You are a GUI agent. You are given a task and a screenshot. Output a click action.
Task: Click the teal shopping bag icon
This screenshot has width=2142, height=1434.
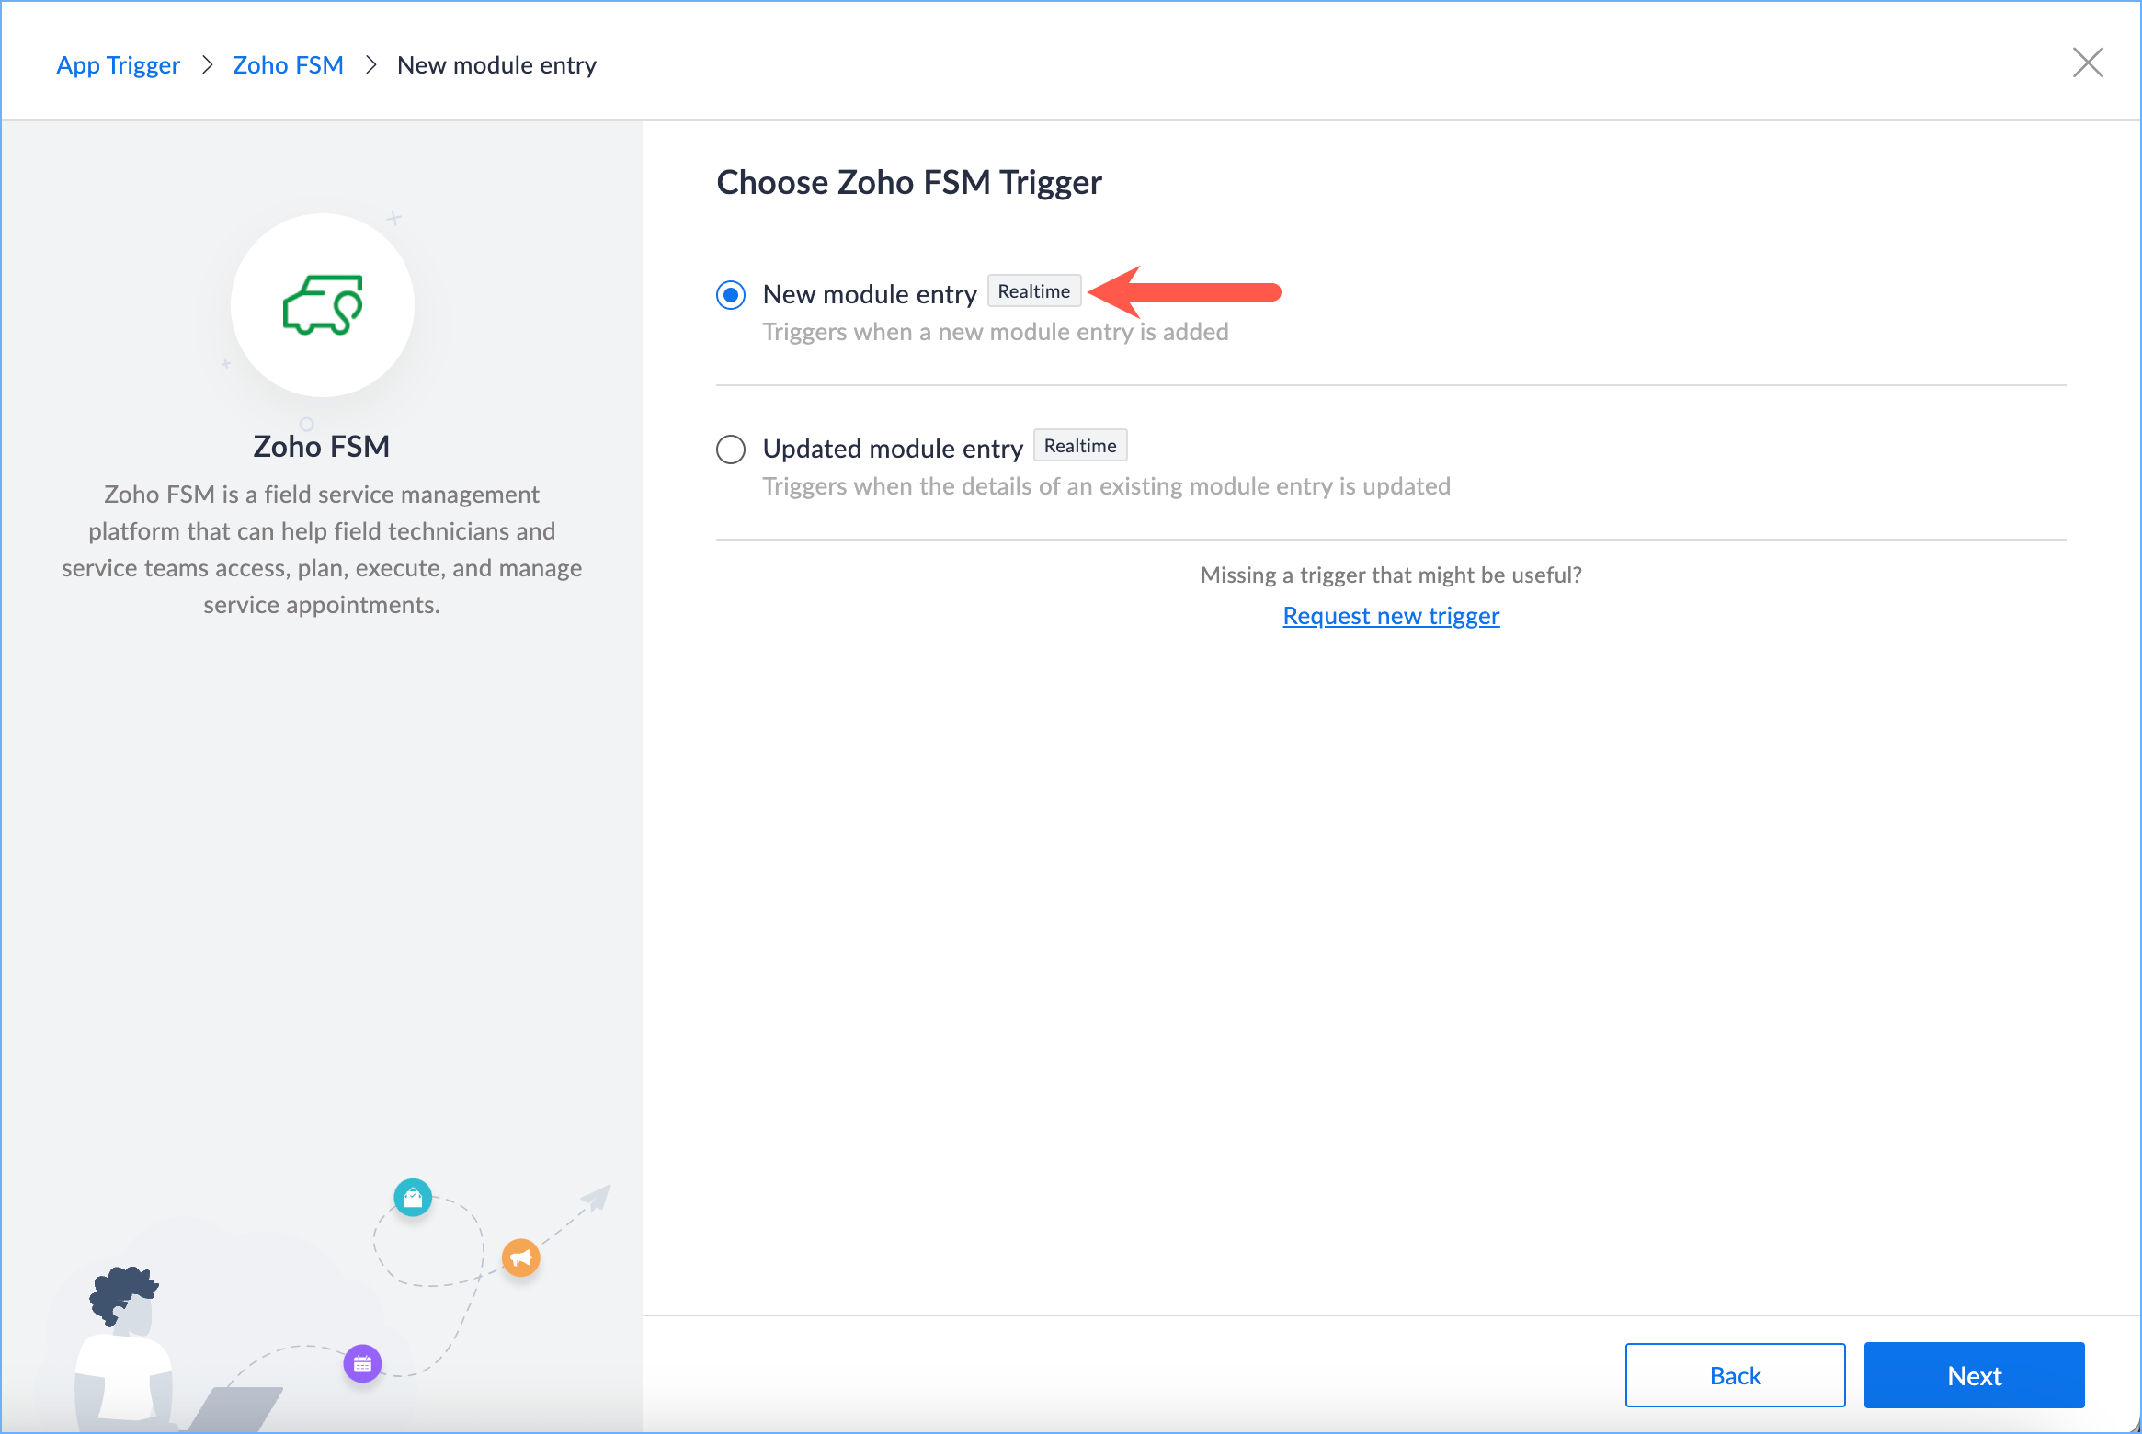[x=413, y=1198]
